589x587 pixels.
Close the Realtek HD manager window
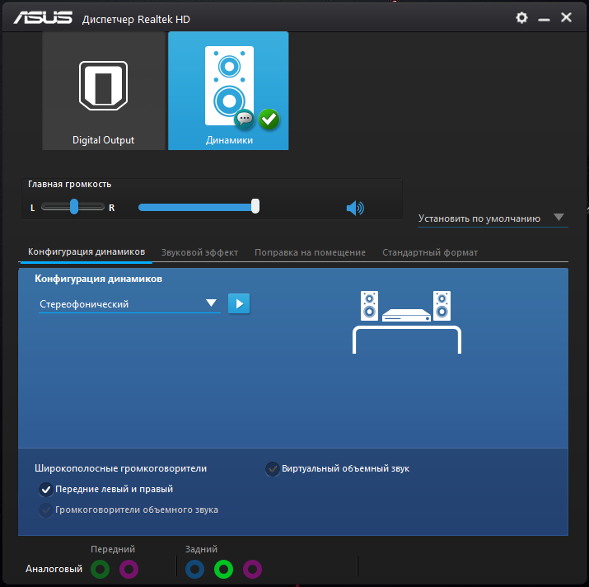click(x=566, y=17)
